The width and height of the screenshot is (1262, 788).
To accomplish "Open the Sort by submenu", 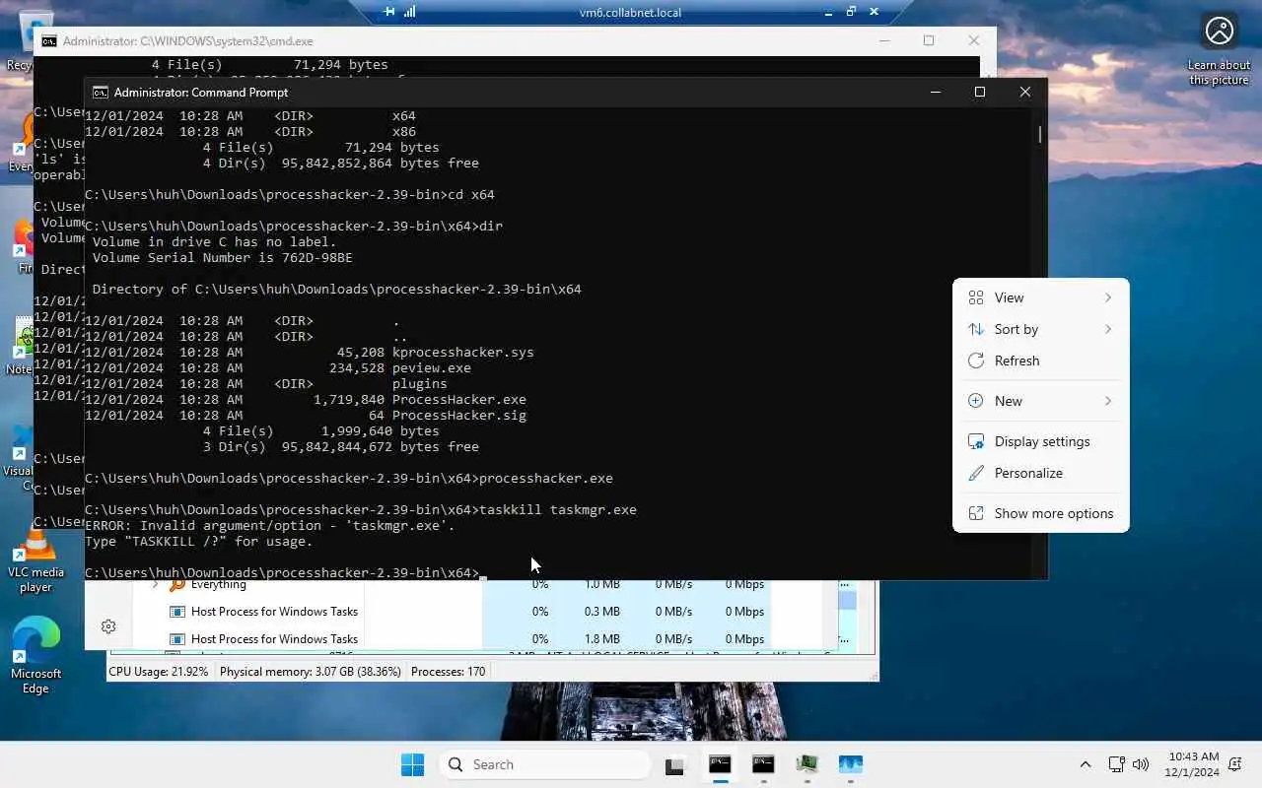I will pyautogui.click(x=1040, y=329).
